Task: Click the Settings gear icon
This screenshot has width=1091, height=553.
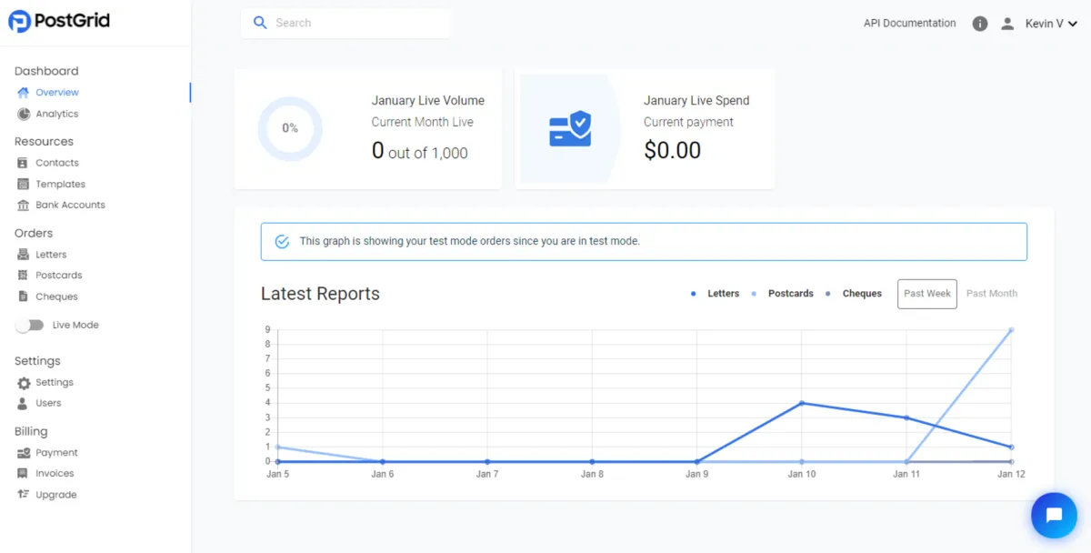Action: 24,383
